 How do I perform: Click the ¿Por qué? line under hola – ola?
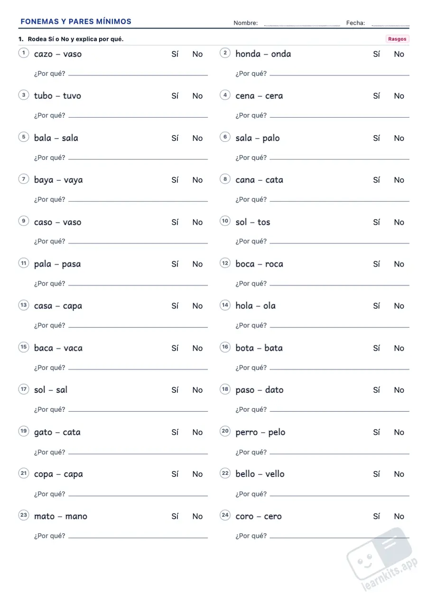339,327
